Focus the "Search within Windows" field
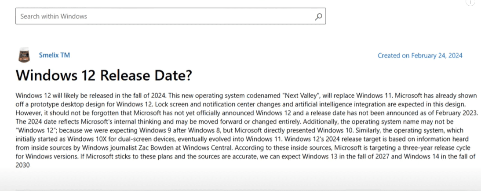Image resolution: width=481 pixels, height=191 pixels. click(163, 17)
